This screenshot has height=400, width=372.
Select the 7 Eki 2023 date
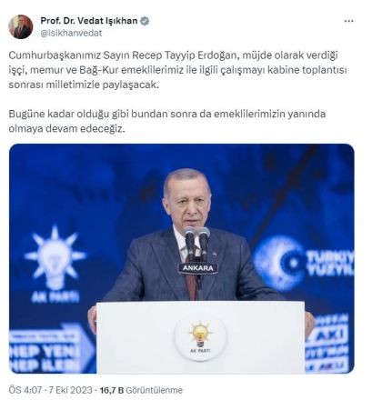pos(70,390)
